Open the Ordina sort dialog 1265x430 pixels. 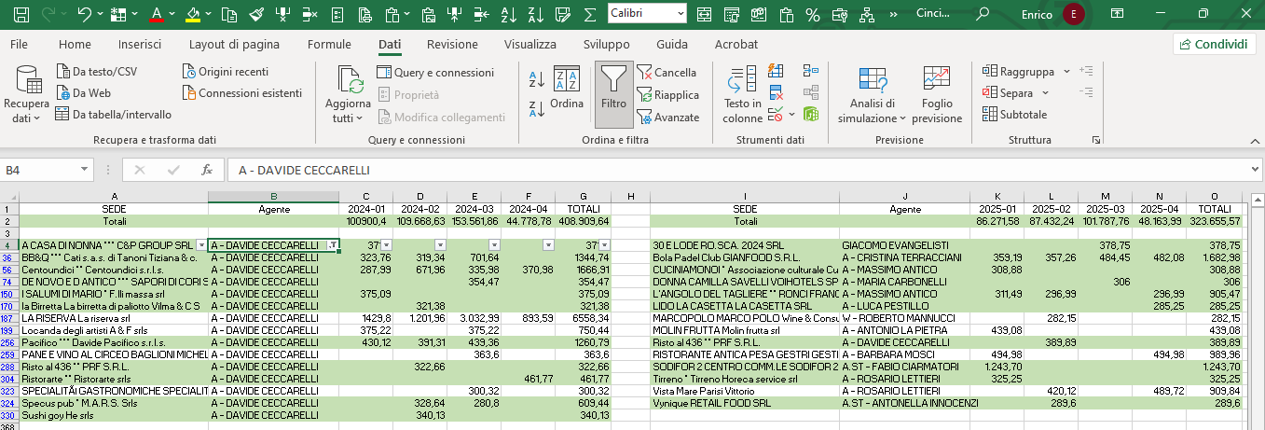[x=567, y=90]
